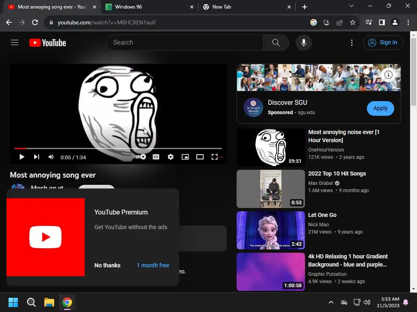Click the address bar URL
Viewport: 417px width, 312px height.
tap(106, 23)
